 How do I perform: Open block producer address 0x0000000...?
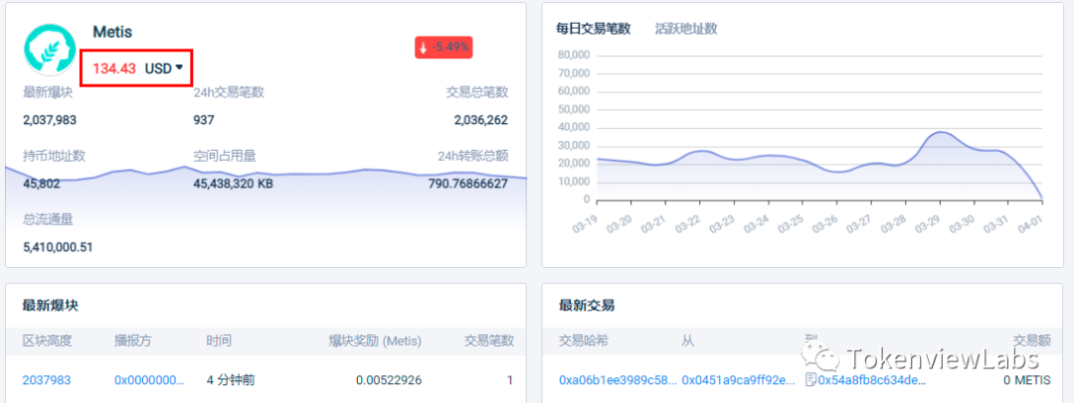point(149,380)
